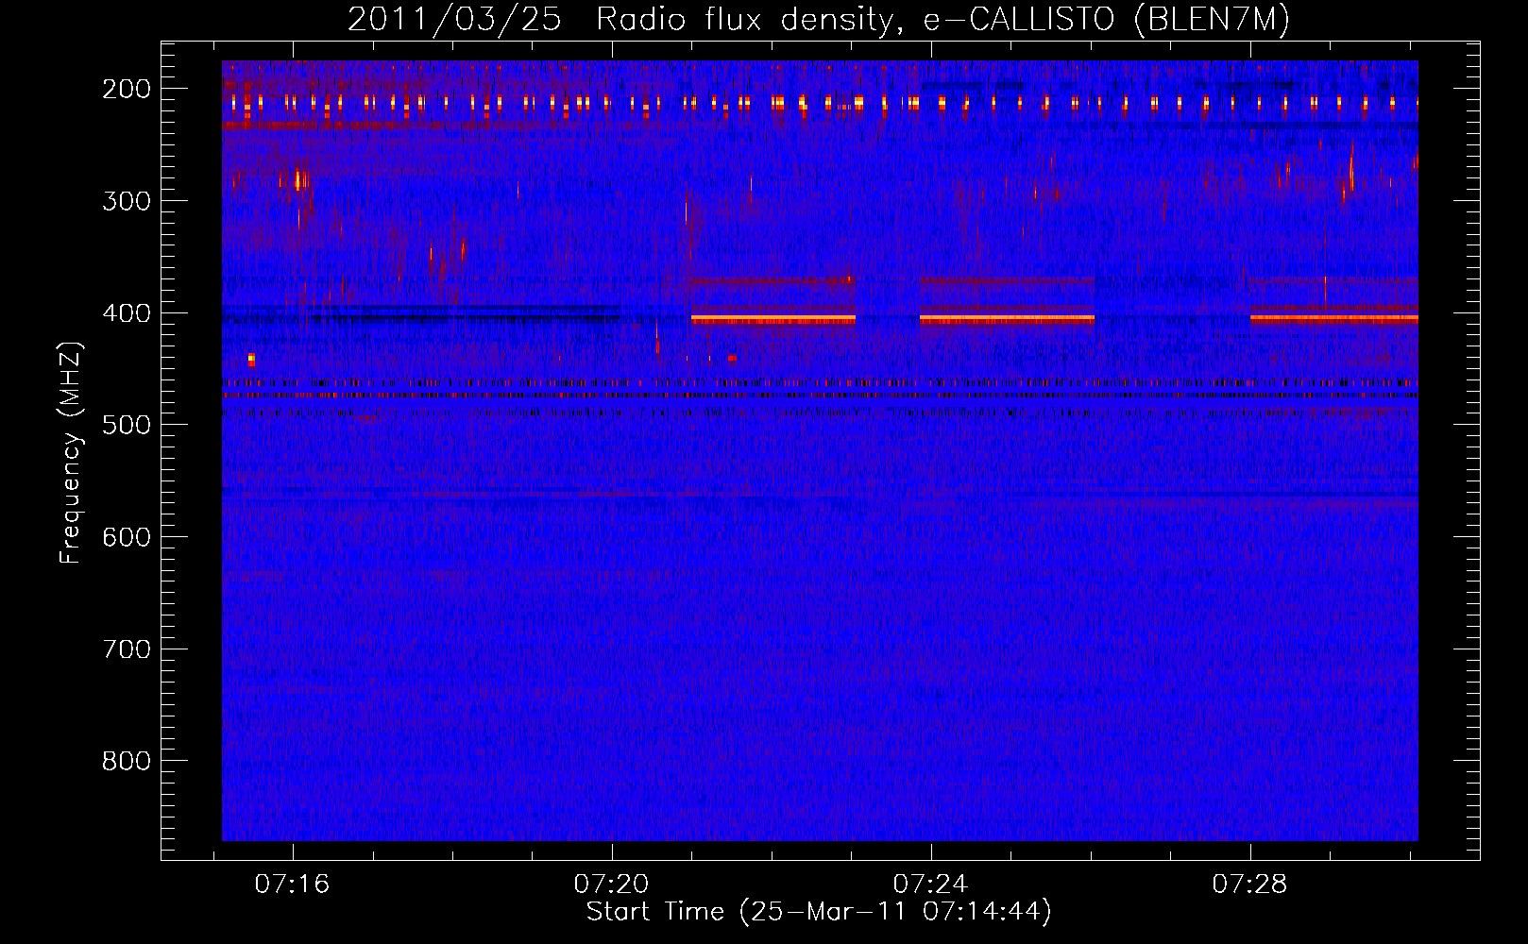Click the plot title "2011/03/25 Radio flux density, e-CALLISTO (BLEN7M)"
This screenshot has height=944, width=1528.
tap(818, 20)
